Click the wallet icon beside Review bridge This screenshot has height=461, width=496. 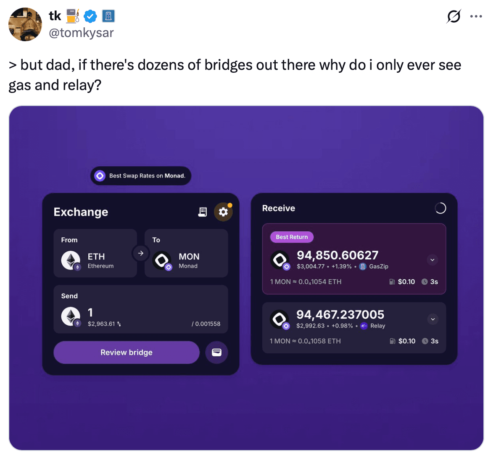click(216, 352)
